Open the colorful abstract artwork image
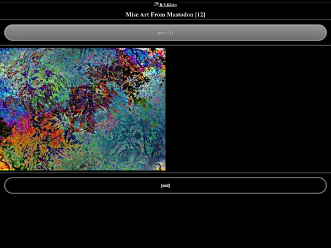 83,109
